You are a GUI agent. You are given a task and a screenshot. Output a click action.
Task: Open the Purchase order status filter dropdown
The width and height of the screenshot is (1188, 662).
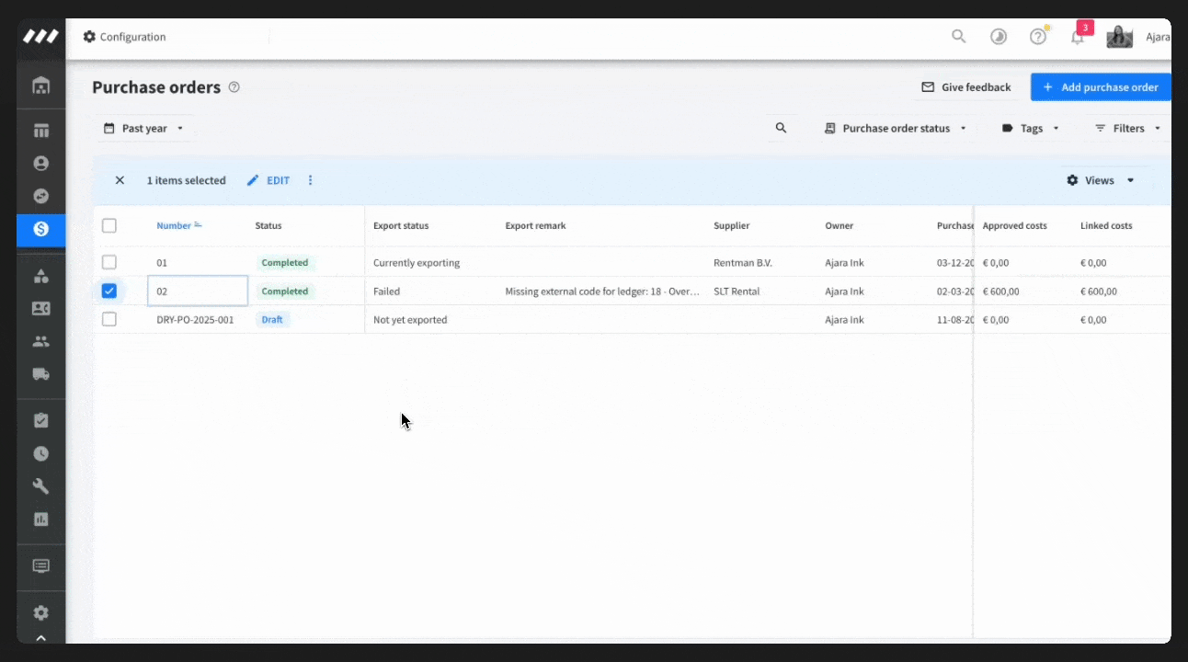896,128
